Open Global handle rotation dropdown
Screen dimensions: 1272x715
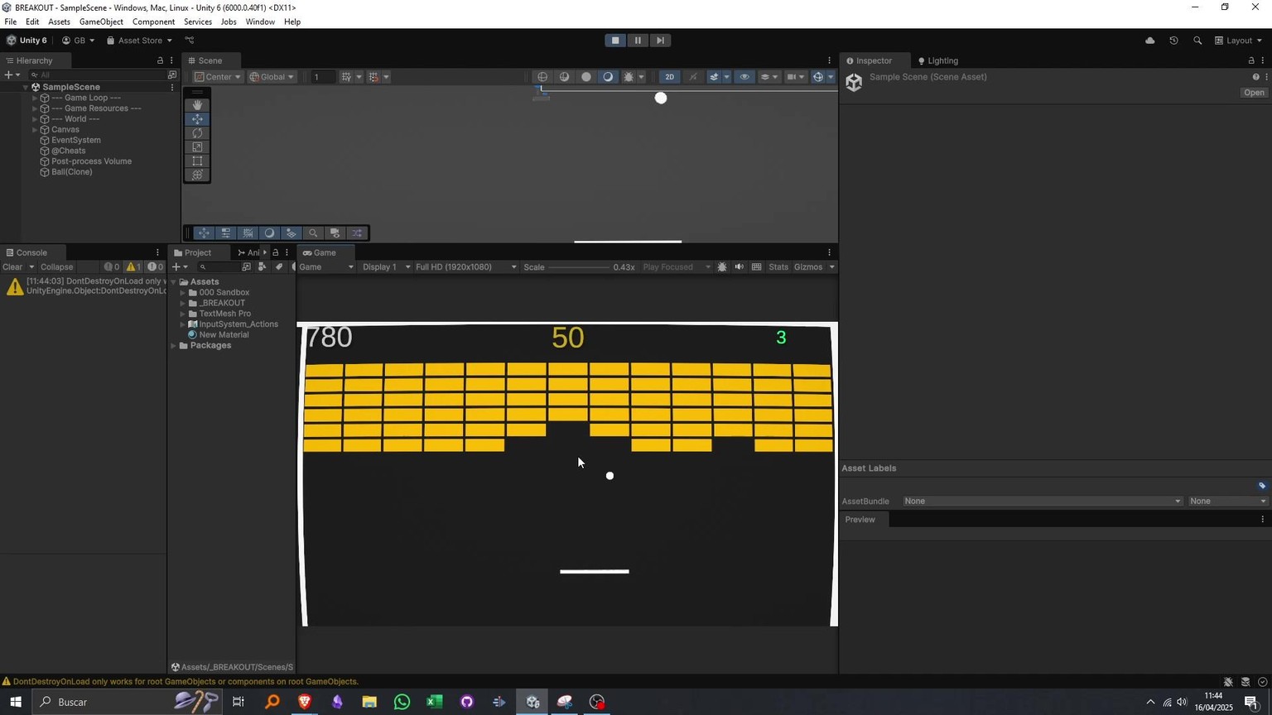click(272, 77)
